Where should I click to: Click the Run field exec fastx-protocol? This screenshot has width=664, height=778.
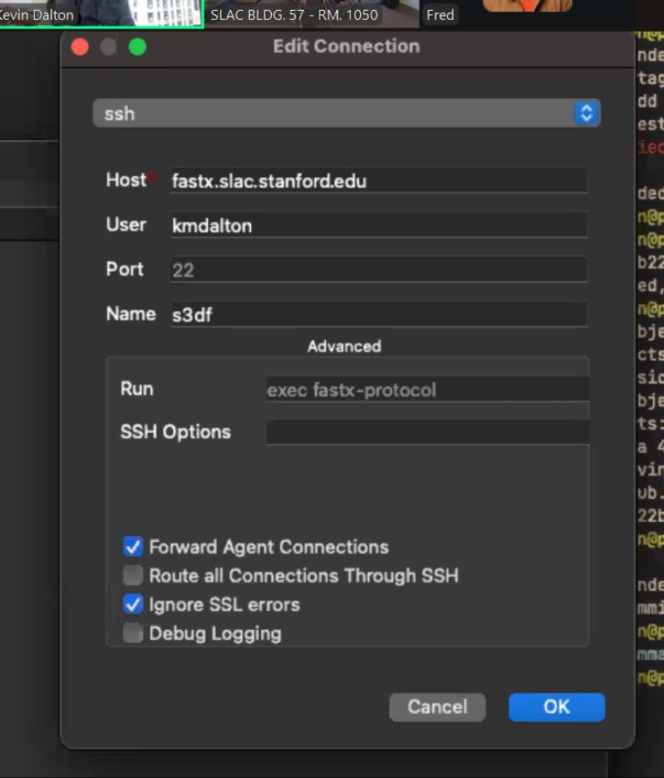428,389
